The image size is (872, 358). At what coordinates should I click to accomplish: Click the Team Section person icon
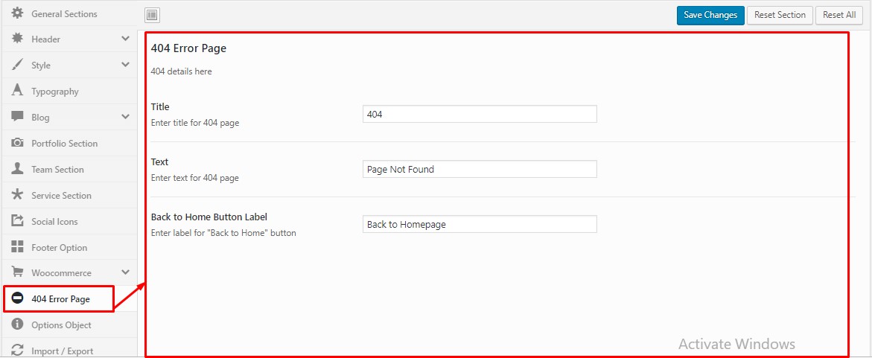[17, 169]
